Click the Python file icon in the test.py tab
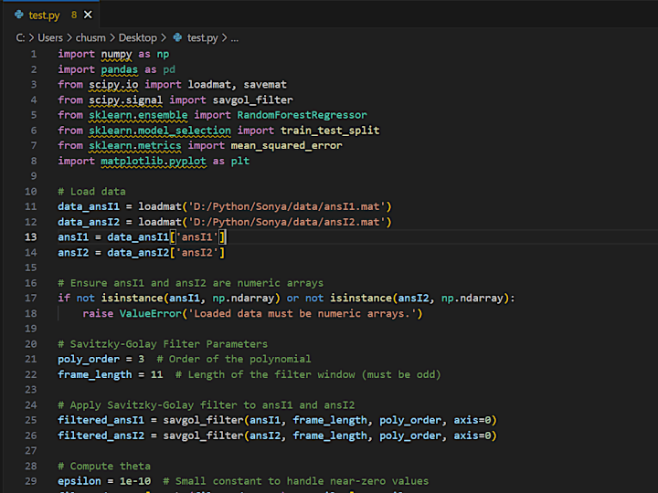Viewport: 658px width, 493px height. 19,15
